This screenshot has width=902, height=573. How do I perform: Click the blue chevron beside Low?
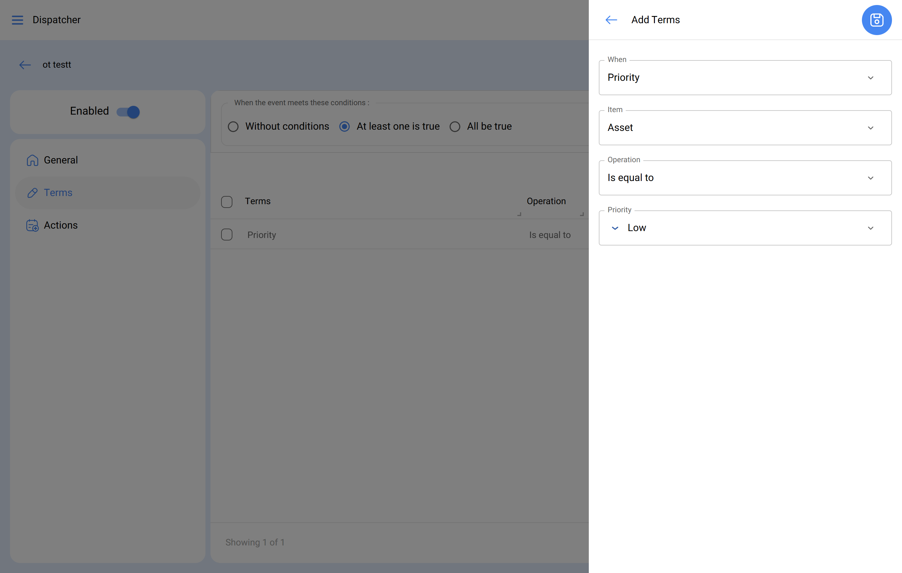(x=615, y=228)
